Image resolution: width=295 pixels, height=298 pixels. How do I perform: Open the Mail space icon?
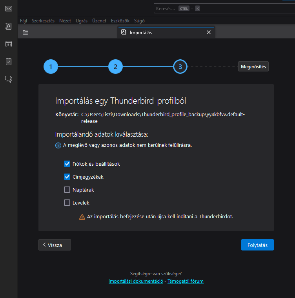9,9
